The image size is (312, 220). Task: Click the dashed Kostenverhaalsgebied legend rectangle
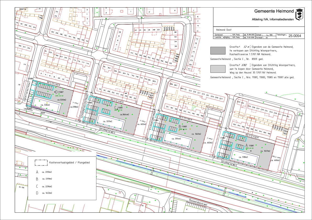click(x=41, y=163)
